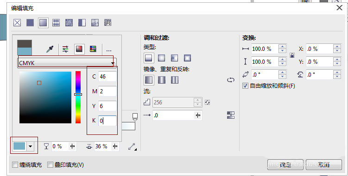Choose linear fountain fill type
Screen dimensions: 348x176
pos(148,58)
